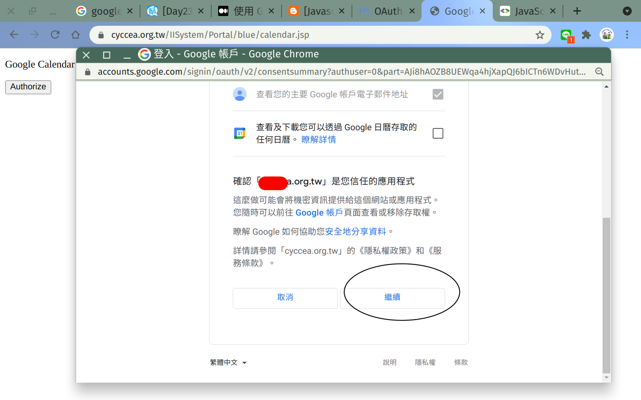Open the 安全地分享資料 link
This screenshot has height=400, width=641.
coord(356,232)
